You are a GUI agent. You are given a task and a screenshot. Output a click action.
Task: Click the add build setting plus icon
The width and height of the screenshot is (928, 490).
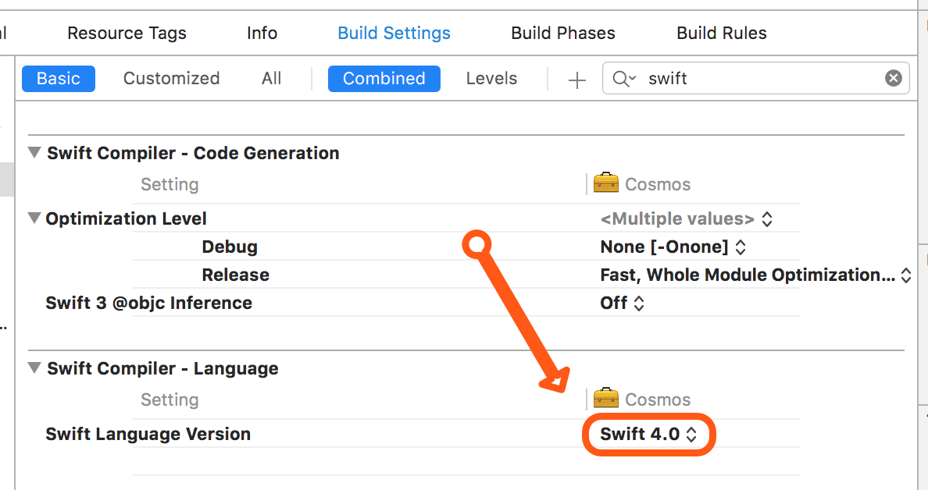[x=576, y=79]
